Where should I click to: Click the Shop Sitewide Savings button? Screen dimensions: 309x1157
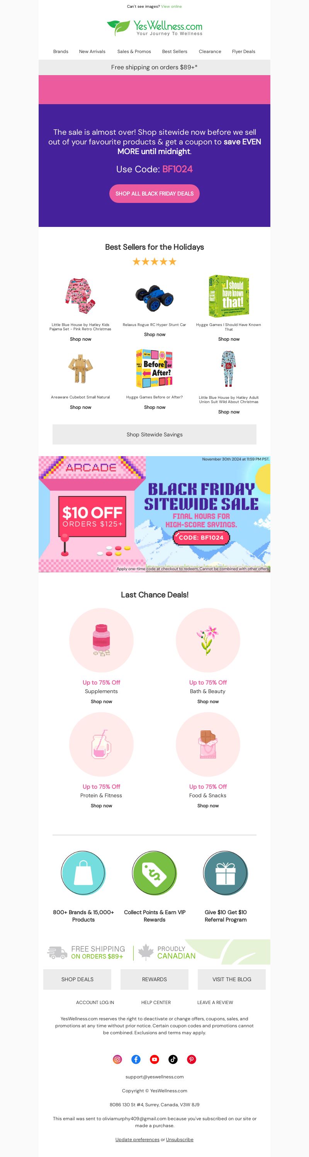(x=154, y=434)
